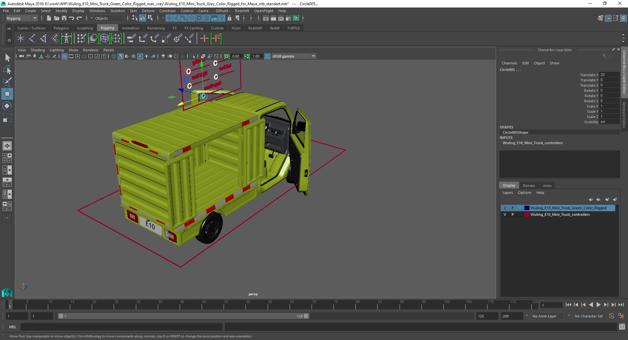Activate the Scale tool in toolbox

point(7,118)
